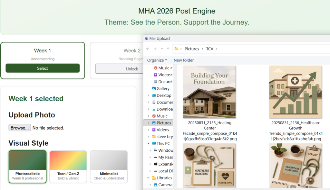Collapse the This PC tree node
Screen dimensions: 330x190
[x=148, y=143]
